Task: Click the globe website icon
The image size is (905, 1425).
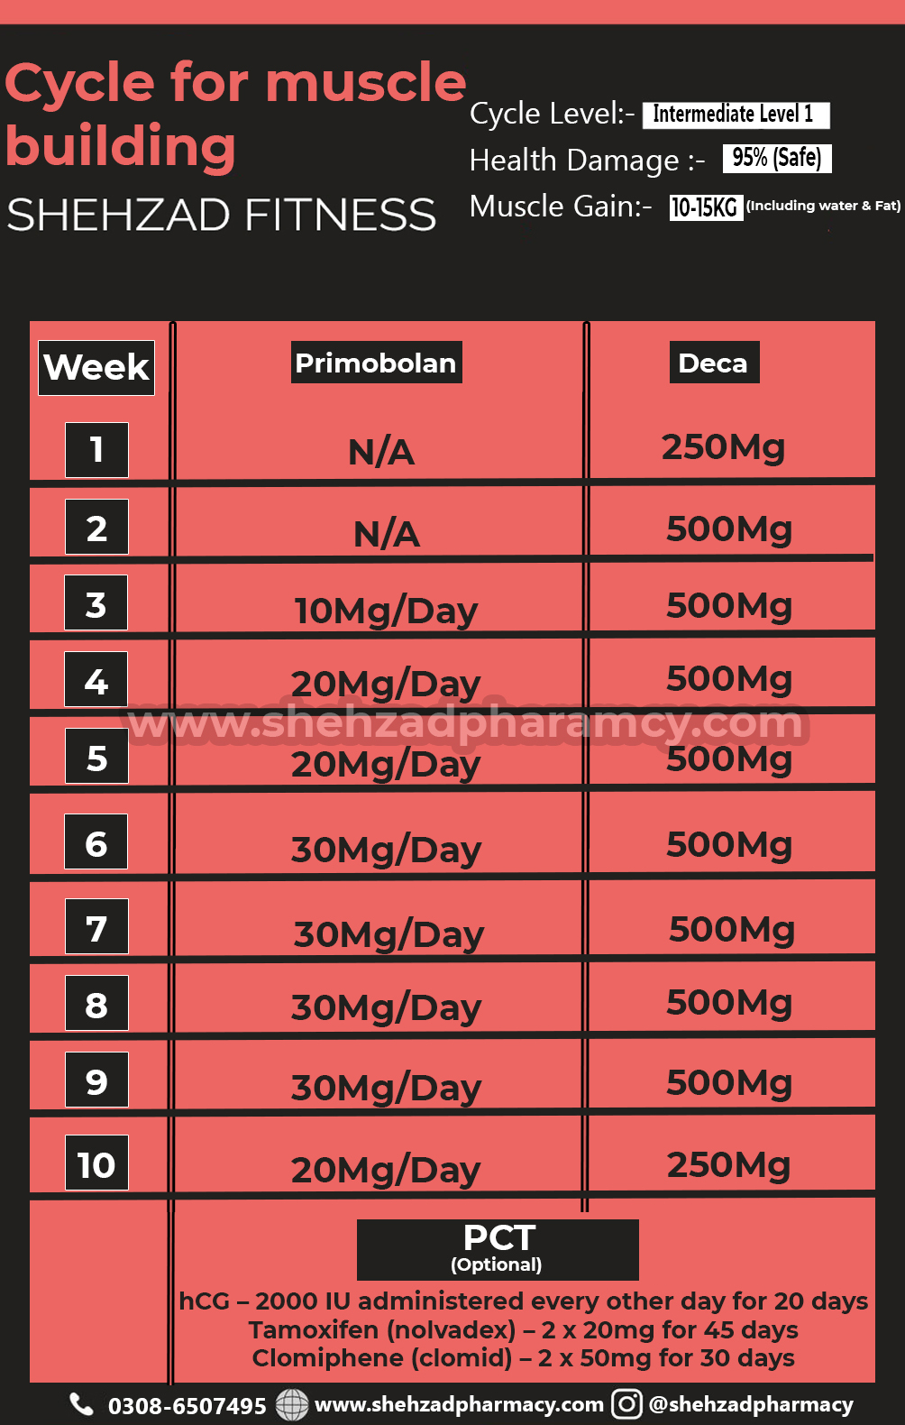Action: pos(291,1404)
